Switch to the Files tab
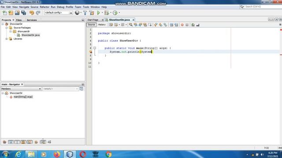The width and height of the screenshot is (282, 158). click(x=19, y=20)
